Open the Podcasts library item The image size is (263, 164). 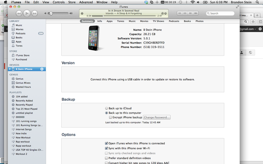point(21,34)
